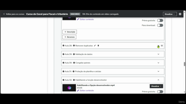Click the page vertical scrollbar thumb
This screenshot has height=104, width=186.
click(x=185, y=64)
